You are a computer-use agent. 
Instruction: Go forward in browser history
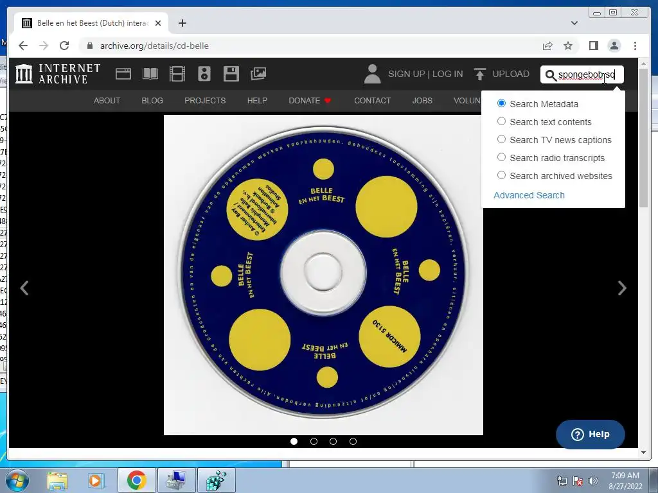point(44,46)
